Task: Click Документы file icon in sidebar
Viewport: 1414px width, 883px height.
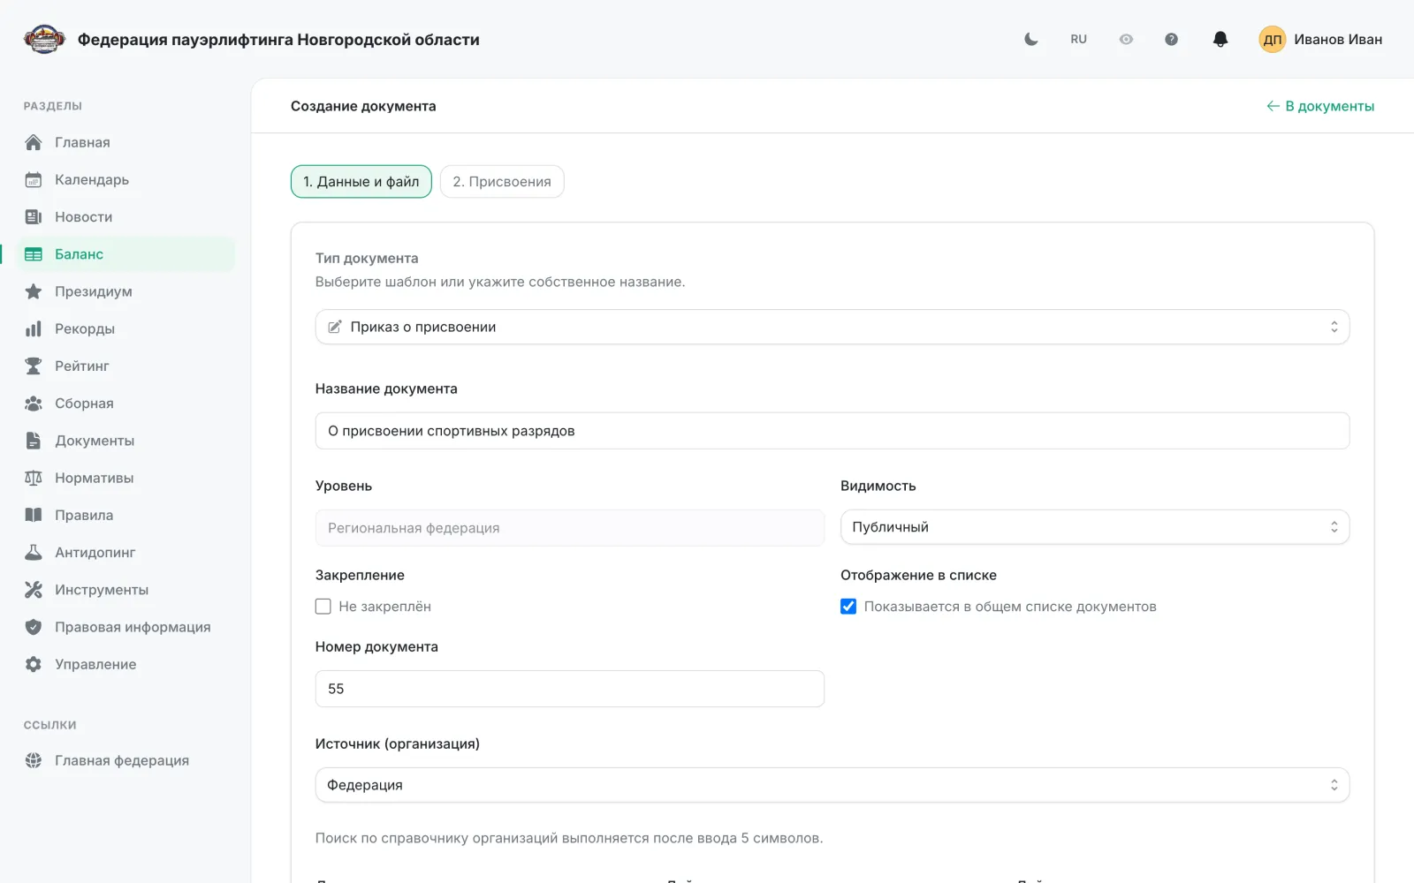Action: pyautogui.click(x=34, y=441)
